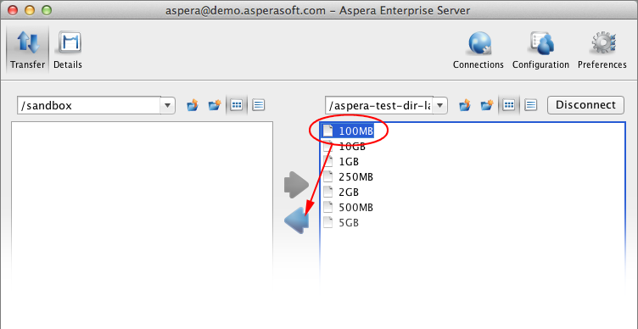Open the Details view
The height and width of the screenshot is (329, 638).
point(68,50)
